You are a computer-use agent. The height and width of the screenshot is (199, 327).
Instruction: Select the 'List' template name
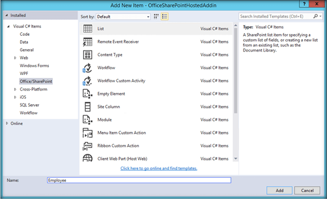(x=100, y=29)
